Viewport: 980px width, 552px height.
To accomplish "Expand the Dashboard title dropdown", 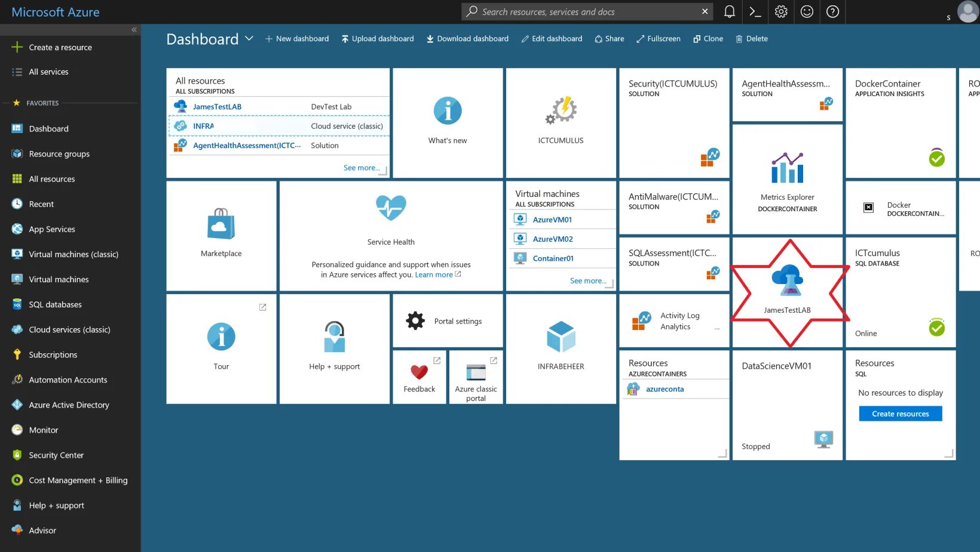I will coord(249,38).
